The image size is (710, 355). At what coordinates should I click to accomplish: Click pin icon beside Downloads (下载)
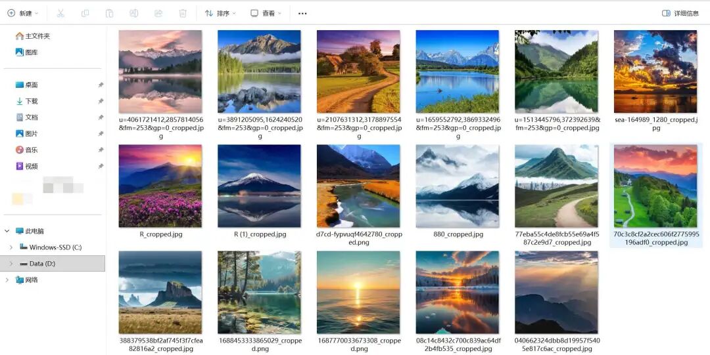pyautogui.click(x=101, y=101)
